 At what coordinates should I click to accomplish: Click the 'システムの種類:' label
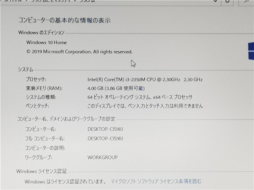point(41,97)
